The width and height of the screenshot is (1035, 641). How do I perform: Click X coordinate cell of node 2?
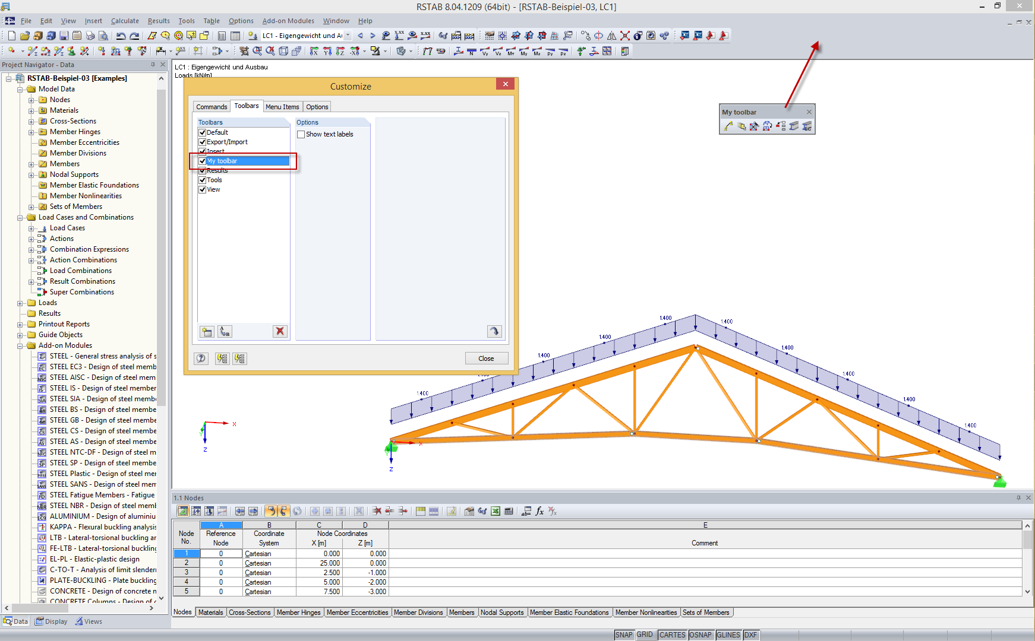point(318,563)
